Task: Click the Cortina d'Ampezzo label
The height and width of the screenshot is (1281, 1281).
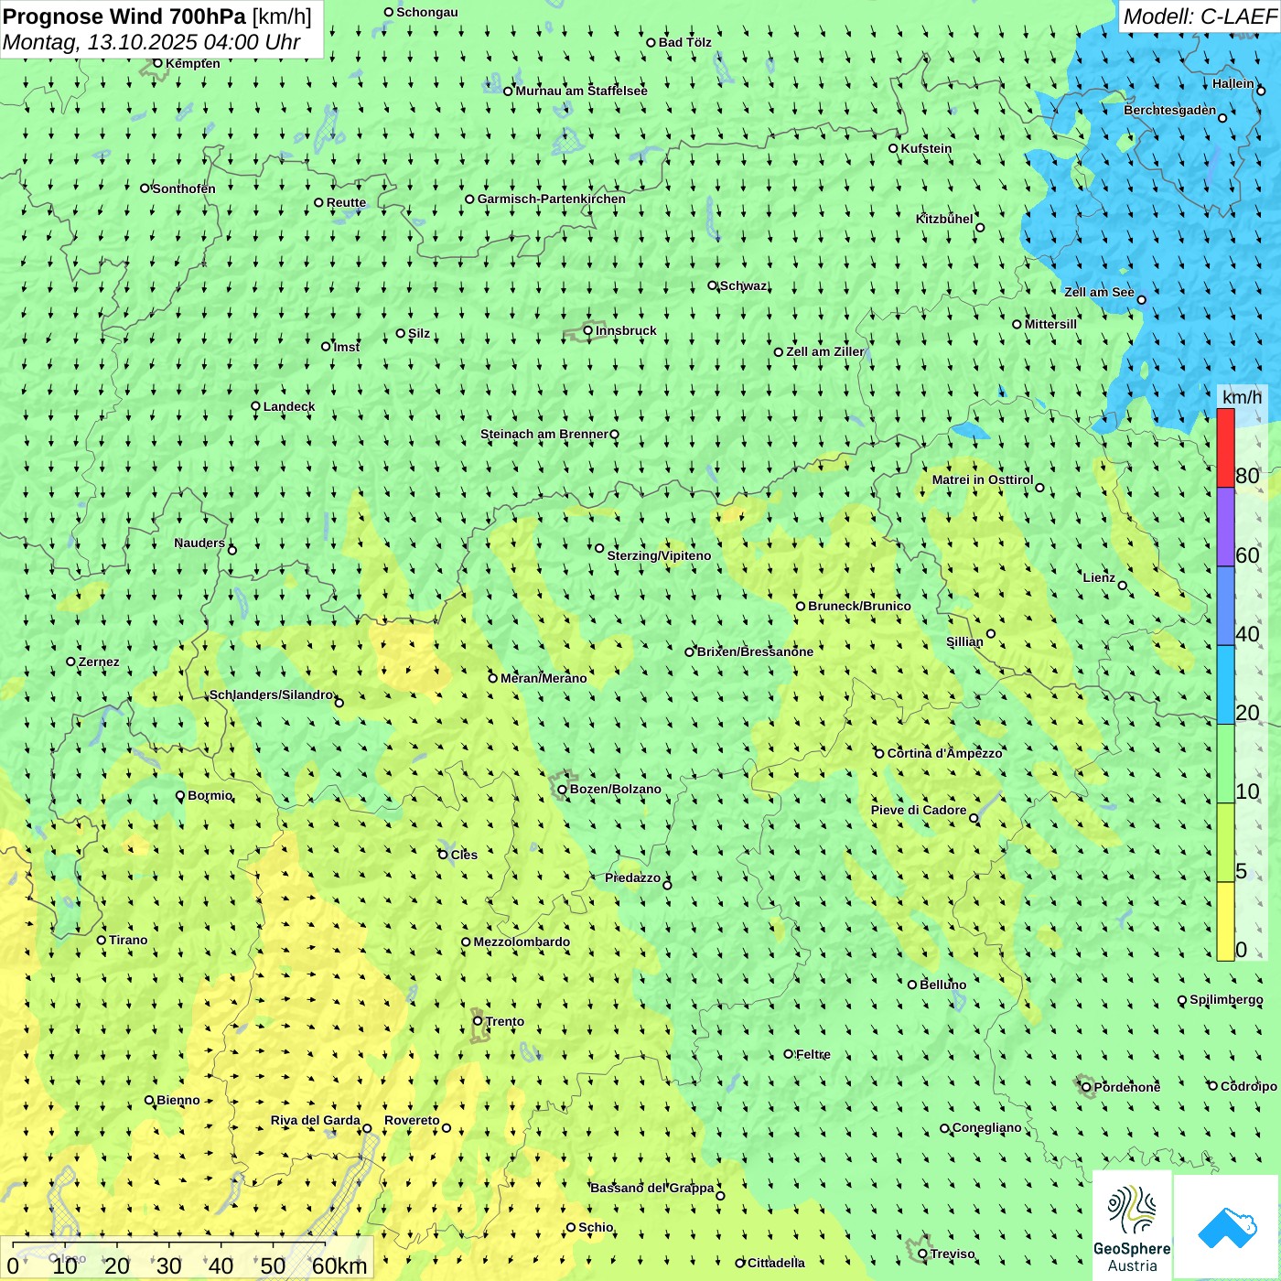Action: 945,753
